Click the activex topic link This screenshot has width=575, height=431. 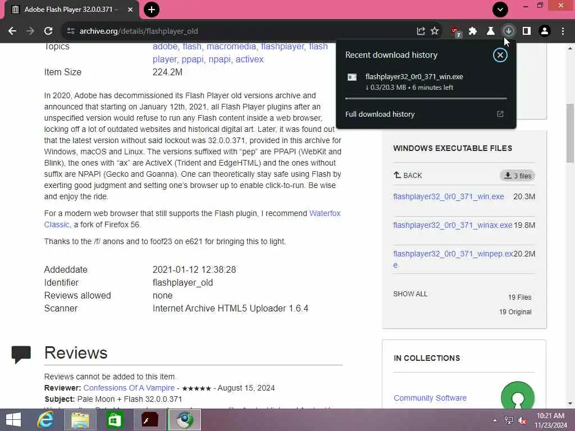[x=249, y=59]
